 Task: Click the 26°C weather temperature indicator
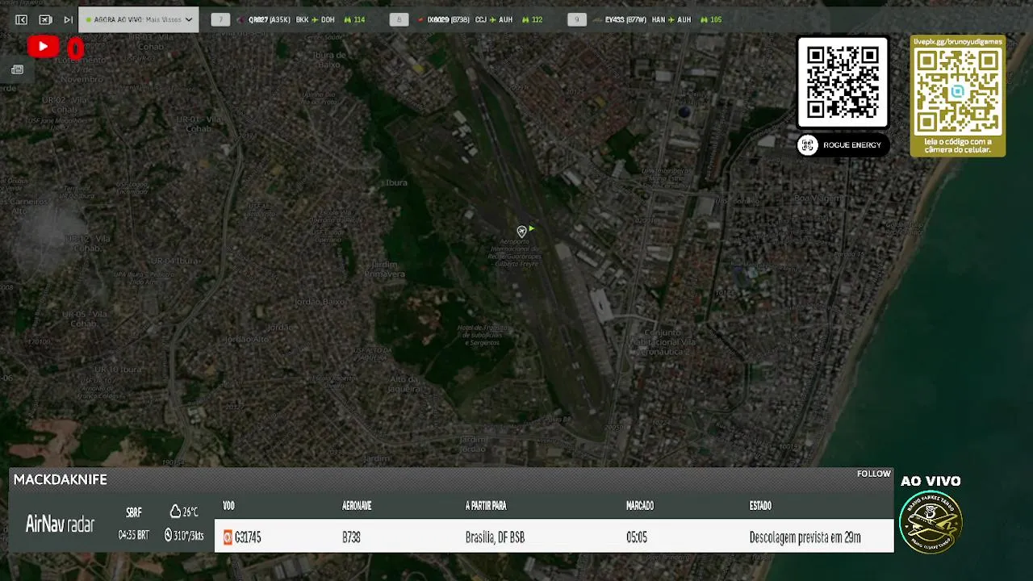point(184,512)
